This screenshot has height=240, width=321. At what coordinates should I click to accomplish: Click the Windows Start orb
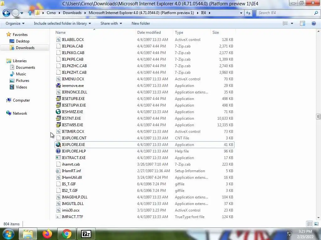tap(8, 234)
